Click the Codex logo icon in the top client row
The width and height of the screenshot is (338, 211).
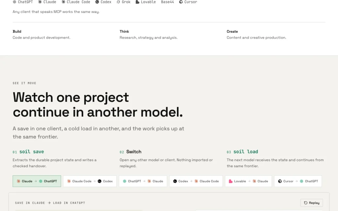(97, 2)
